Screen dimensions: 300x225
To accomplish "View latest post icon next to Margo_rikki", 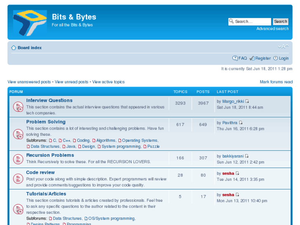I will click(x=247, y=101).
